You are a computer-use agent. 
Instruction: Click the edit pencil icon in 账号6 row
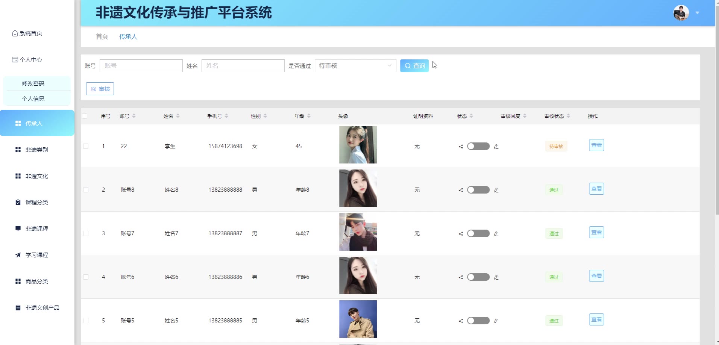point(496,277)
